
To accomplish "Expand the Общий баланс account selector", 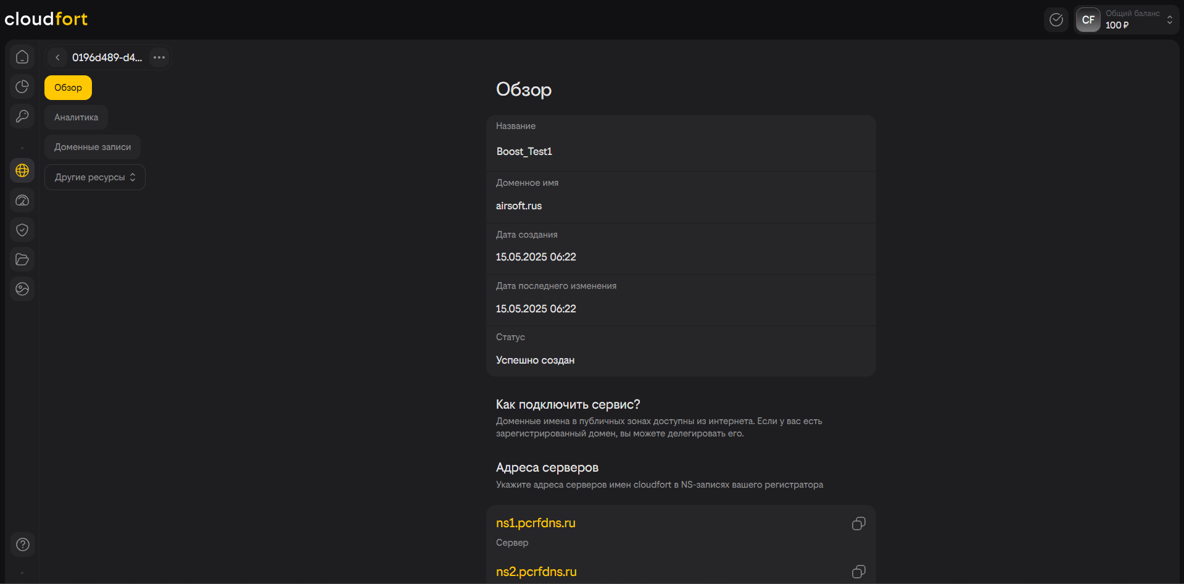I will pos(1169,20).
